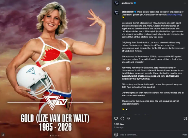Viewport: 189px width, 138px height.
Task: Click the caption's gladiatorstv avatar icon
Action: point(117,13)
